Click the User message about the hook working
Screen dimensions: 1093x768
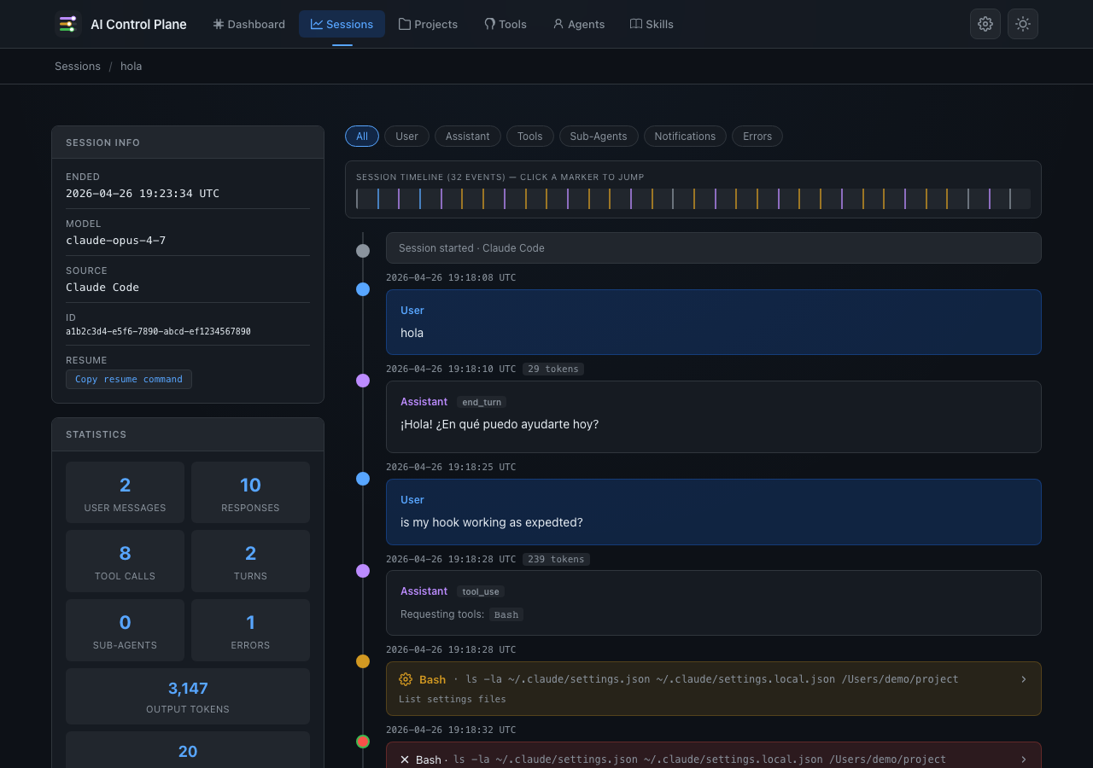click(x=714, y=512)
